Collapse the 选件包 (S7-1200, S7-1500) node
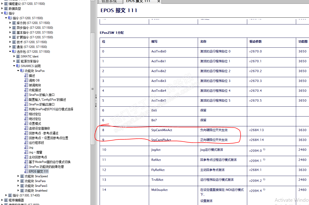Image resolution: width=309 pixels, height=205 pixels. tap(10, 52)
